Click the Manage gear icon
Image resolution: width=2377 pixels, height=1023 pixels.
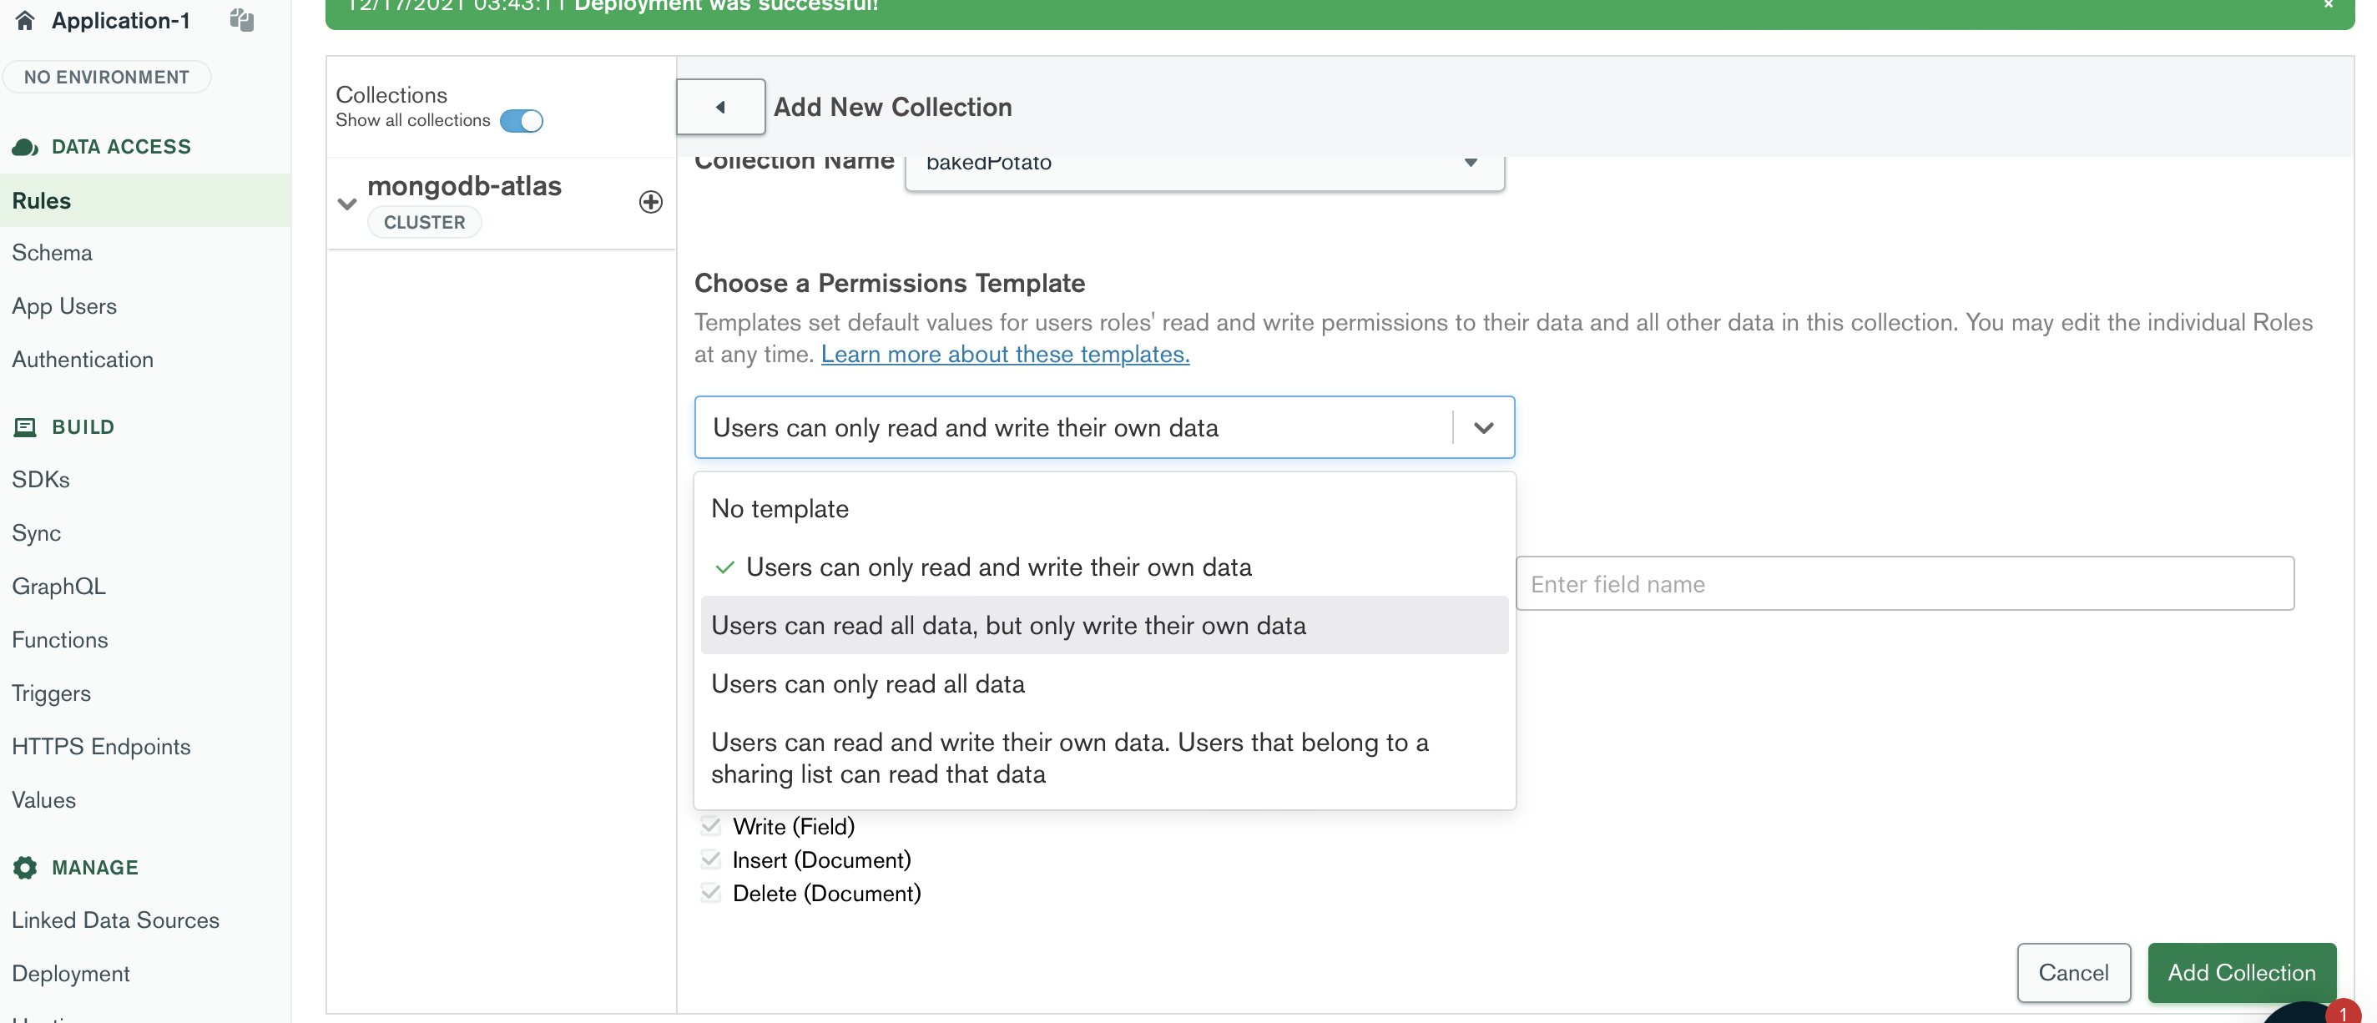(25, 867)
